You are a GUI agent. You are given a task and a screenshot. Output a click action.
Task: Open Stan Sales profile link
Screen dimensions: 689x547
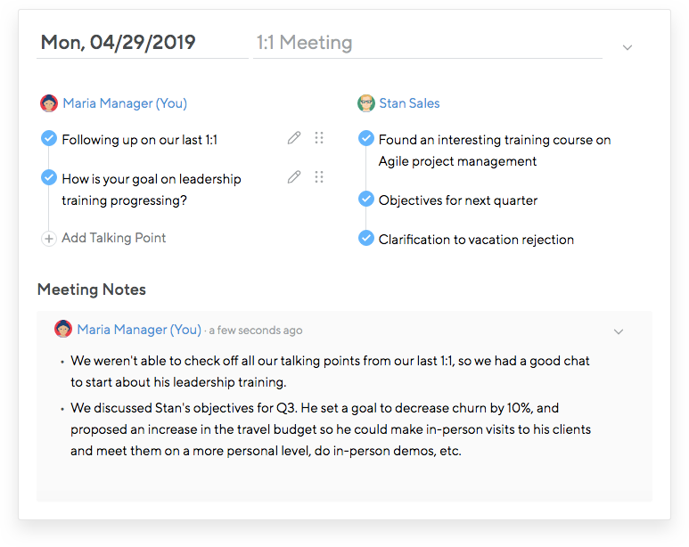point(409,103)
